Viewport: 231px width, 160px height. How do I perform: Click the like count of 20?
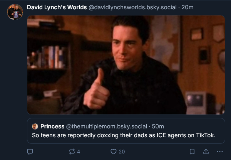(x=121, y=152)
